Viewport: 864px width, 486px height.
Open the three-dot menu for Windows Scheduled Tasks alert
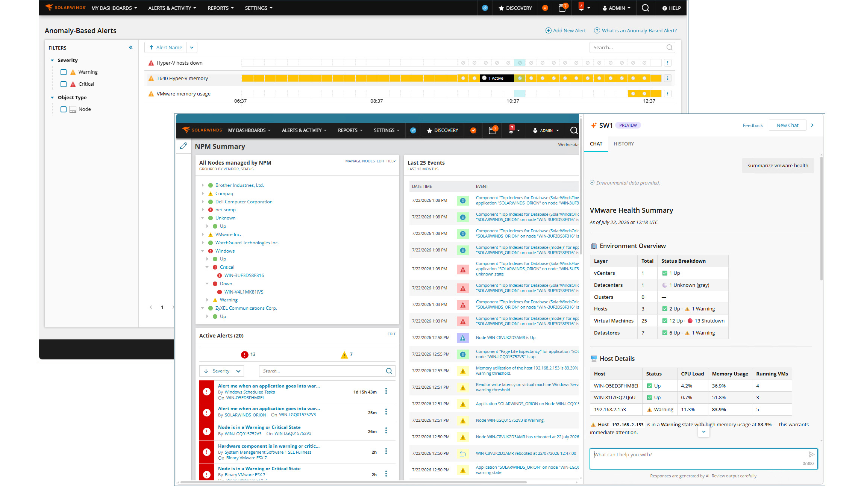pos(386,391)
